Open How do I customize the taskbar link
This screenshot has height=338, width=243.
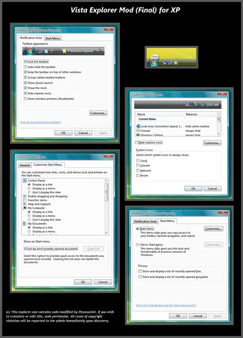click(x=40, y=122)
